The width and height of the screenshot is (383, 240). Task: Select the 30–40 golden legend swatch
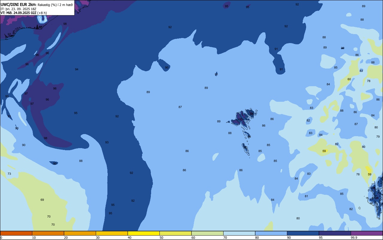[112, 233]
